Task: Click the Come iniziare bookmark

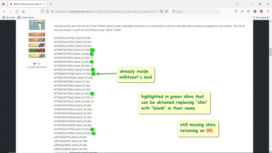Action: pos(26,17)
